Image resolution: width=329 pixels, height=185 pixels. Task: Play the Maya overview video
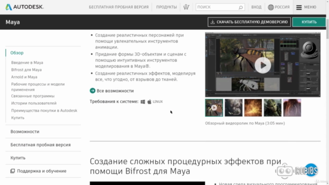(263, 65)
